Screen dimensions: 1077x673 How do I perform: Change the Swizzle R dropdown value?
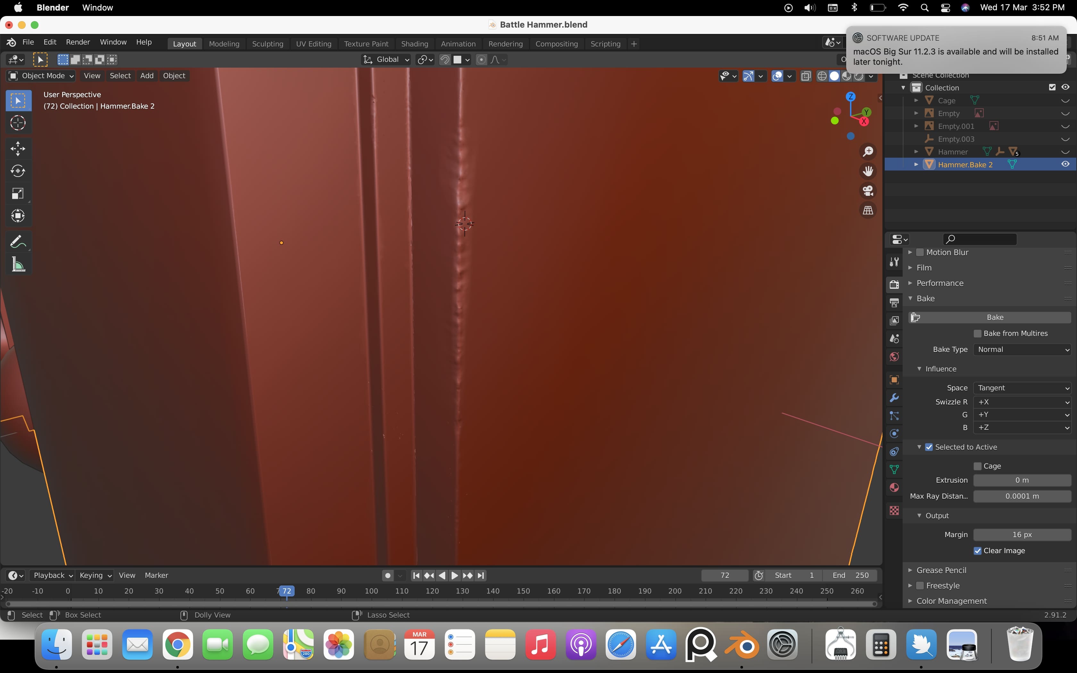click(1021, 402)
